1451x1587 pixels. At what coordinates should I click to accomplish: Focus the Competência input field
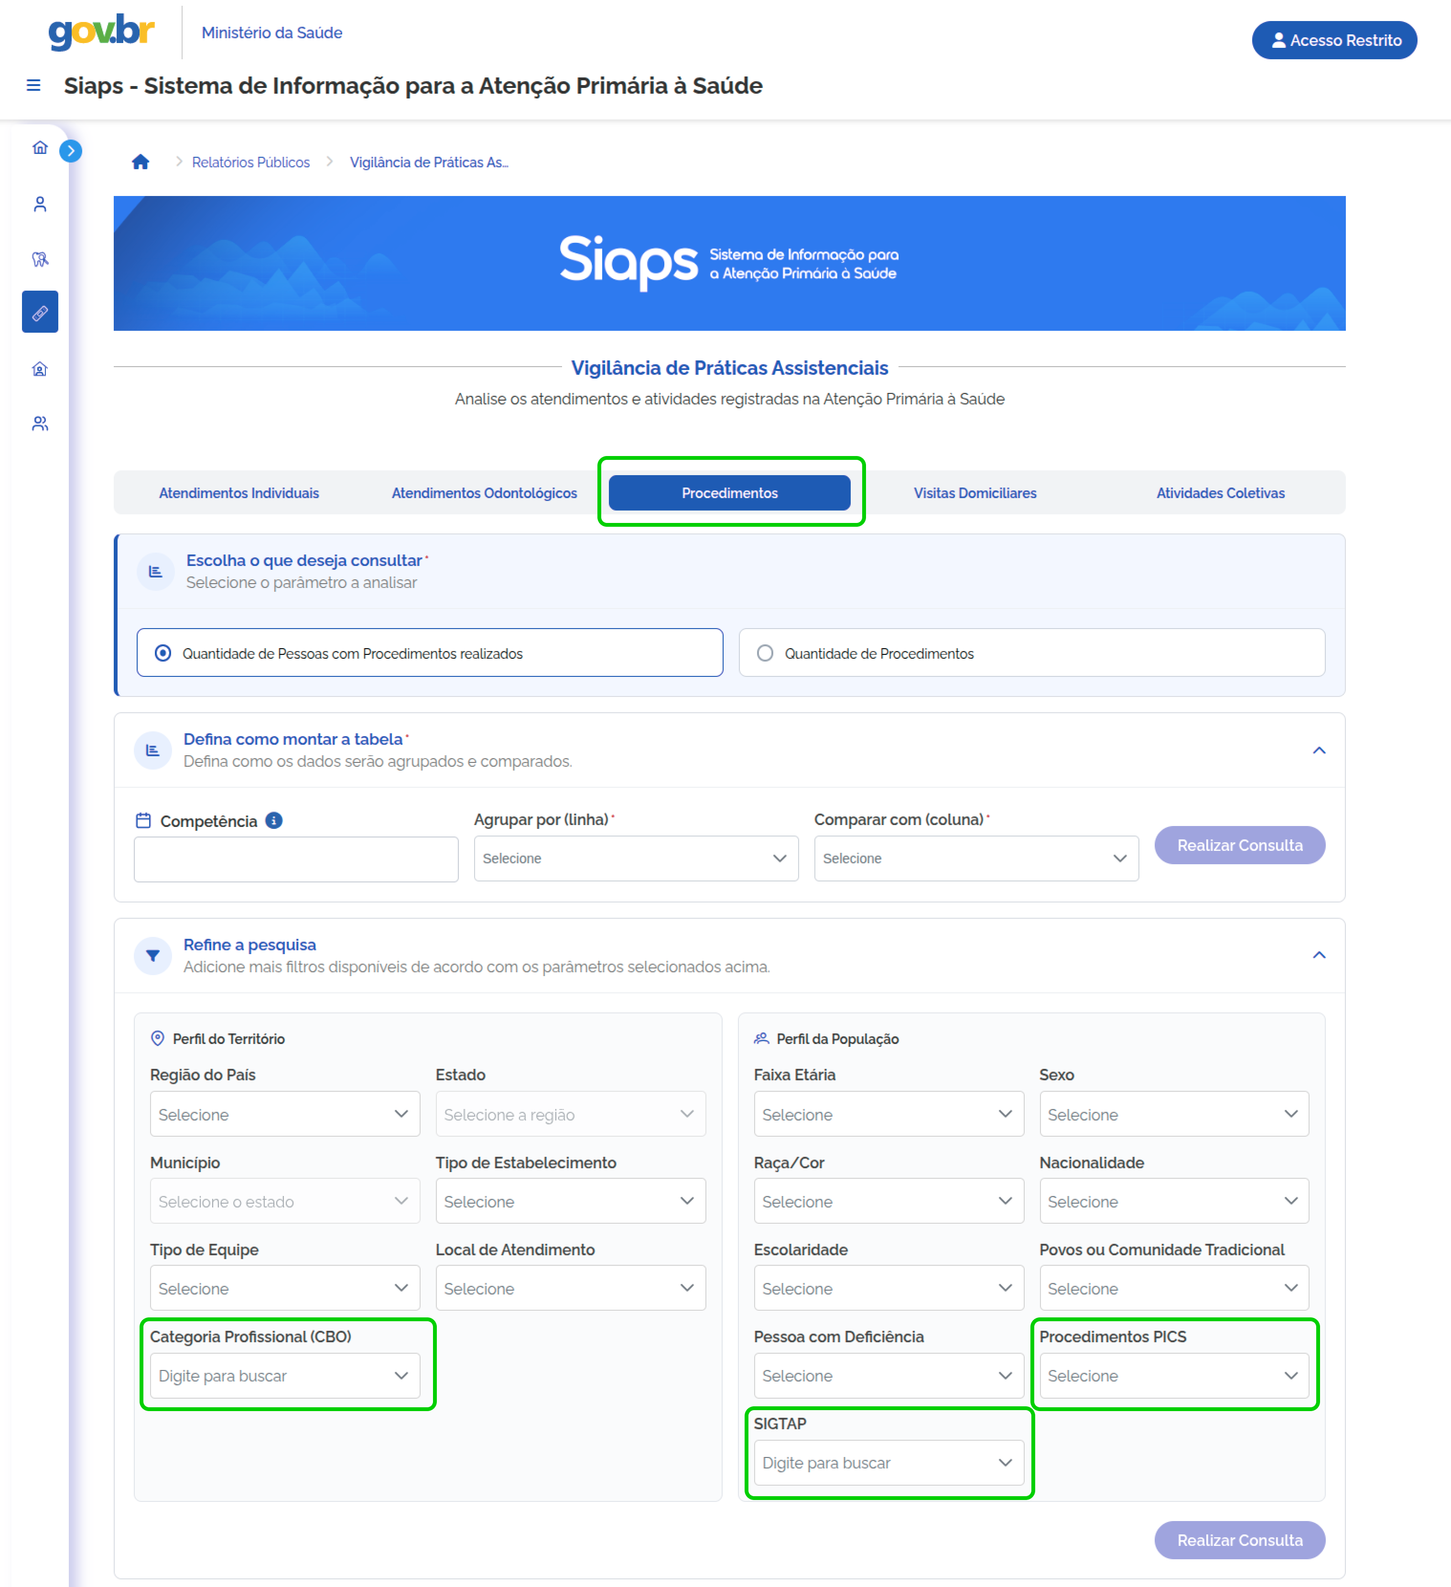(296, 859)
